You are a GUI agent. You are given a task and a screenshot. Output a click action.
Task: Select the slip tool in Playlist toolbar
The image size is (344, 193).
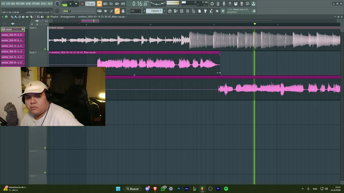[x=27, y=17]
